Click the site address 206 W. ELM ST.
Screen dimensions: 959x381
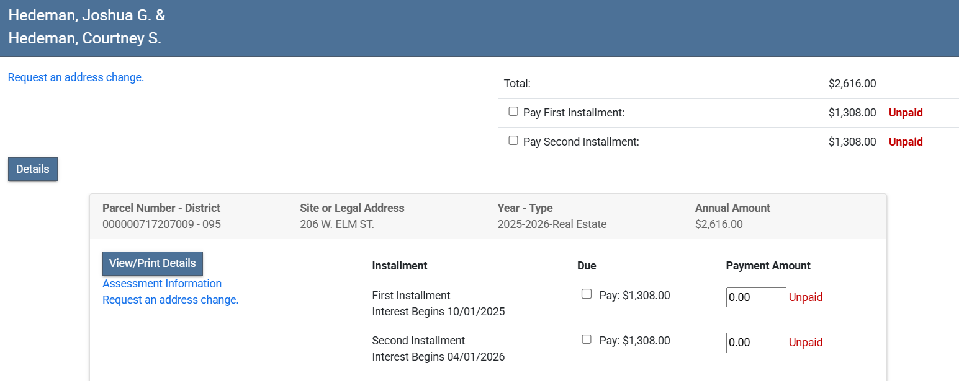coord(337,224)
